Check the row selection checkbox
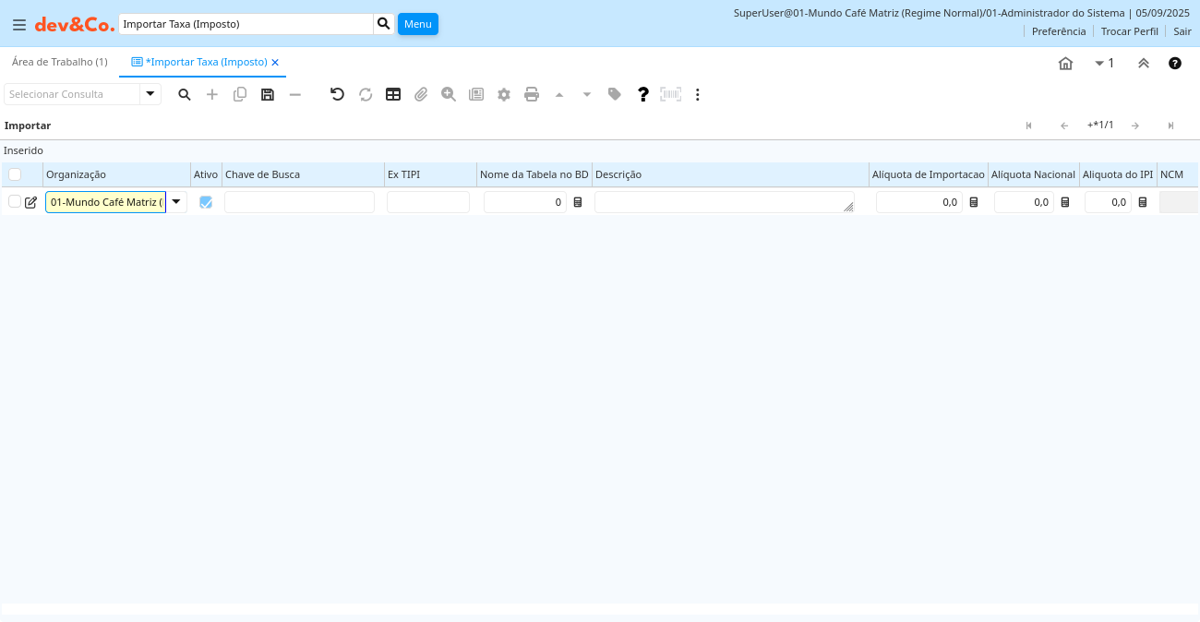The height and width of the screenshot is (622, 1200). [x=15, y=201]
